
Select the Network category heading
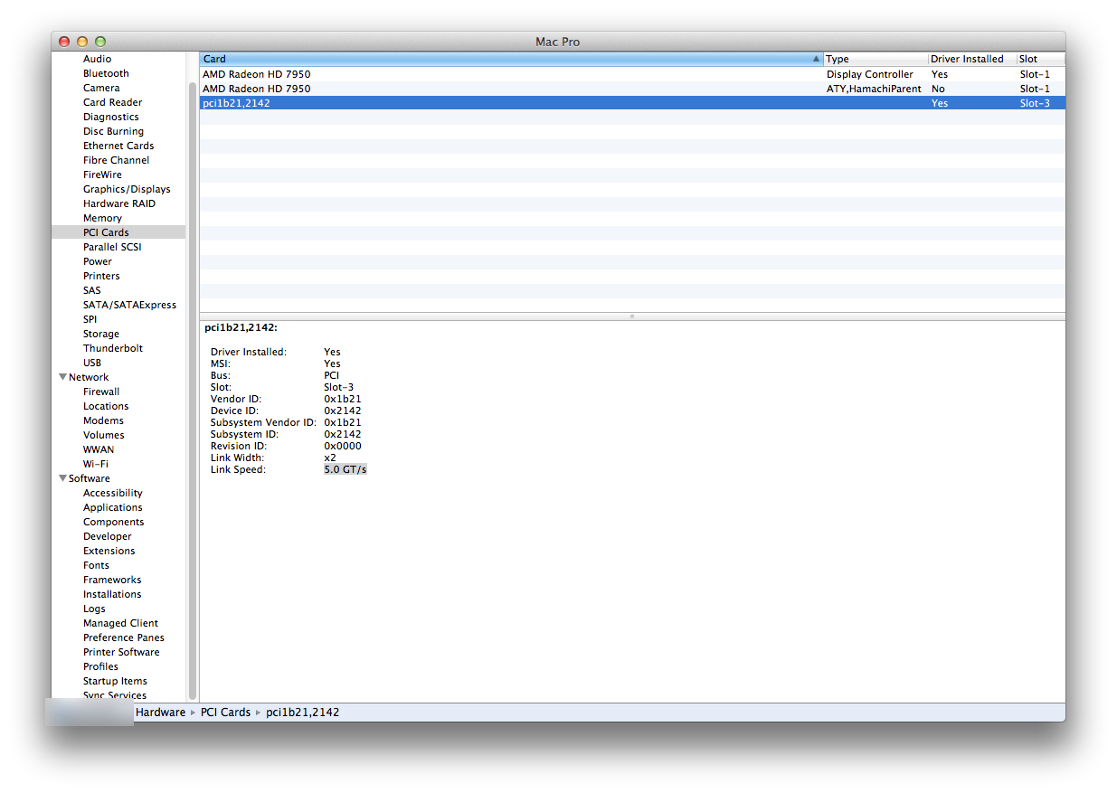click(89, 377)
